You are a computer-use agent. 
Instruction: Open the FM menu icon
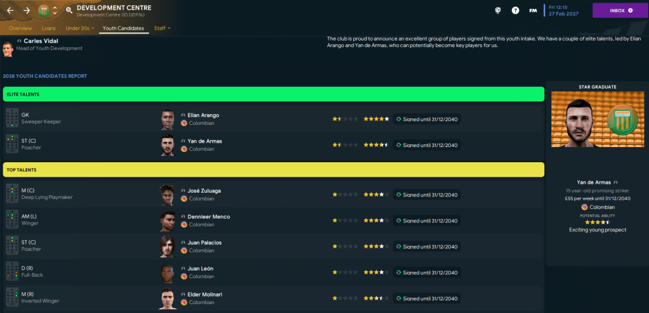(534, 11)
